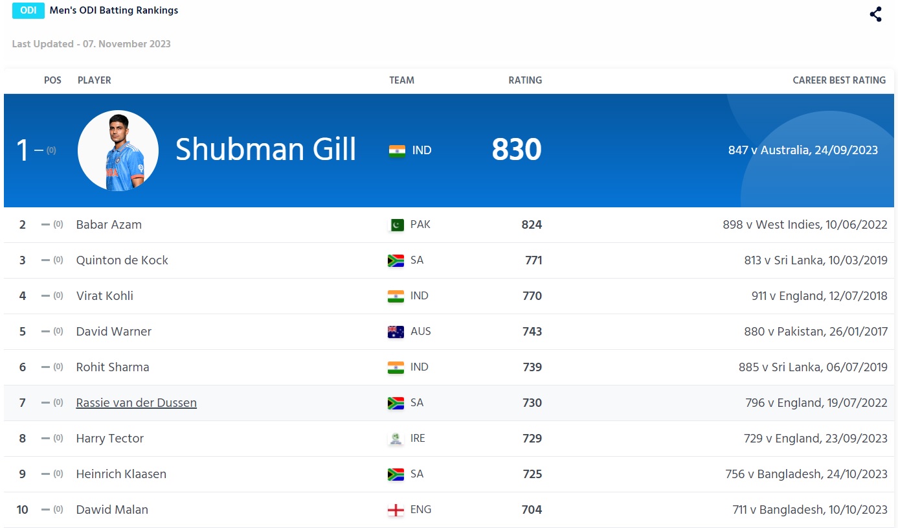This screenshot has height=528, width=898.
Task: Select the Shubman Gill name heading
Action: click(265, 150)
